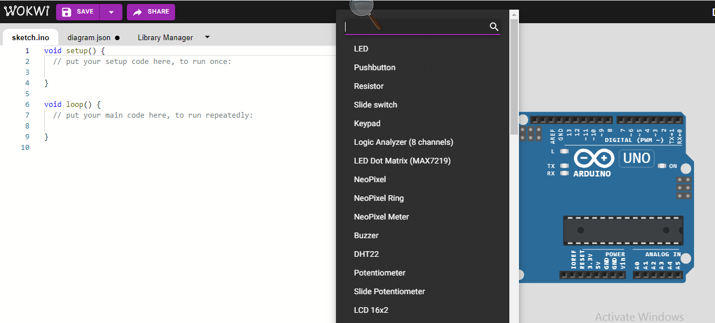Screen dimensions: 715x323
Task: Click the parts list vertical scrollbar
Action: [514, 76]
